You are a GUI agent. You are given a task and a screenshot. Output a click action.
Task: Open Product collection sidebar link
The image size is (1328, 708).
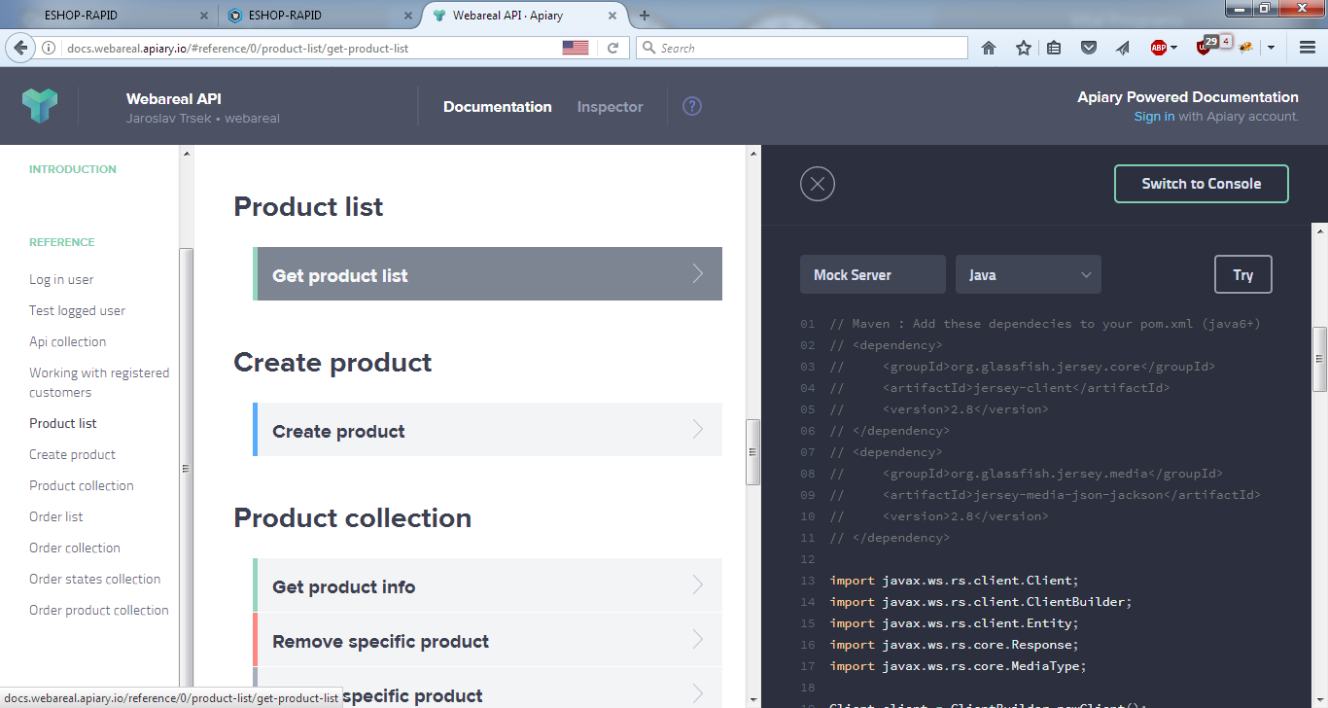pos(82,485)
